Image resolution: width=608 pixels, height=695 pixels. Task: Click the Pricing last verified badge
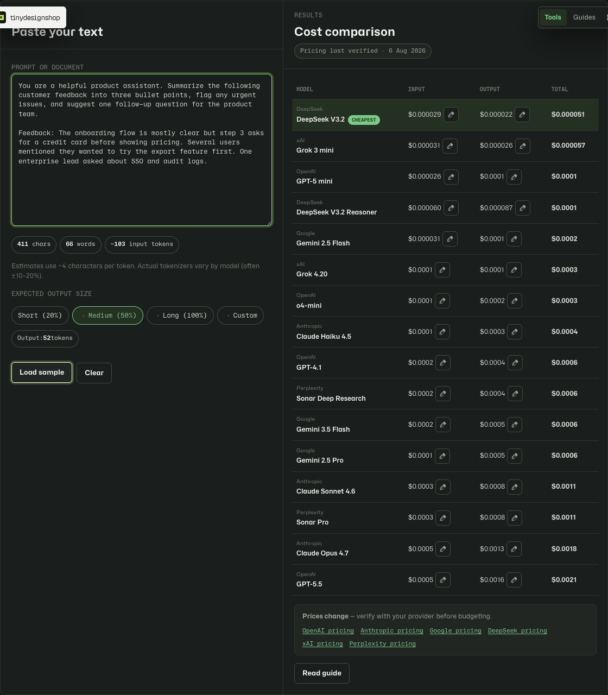pyautogui.click(x=363, y=51)
